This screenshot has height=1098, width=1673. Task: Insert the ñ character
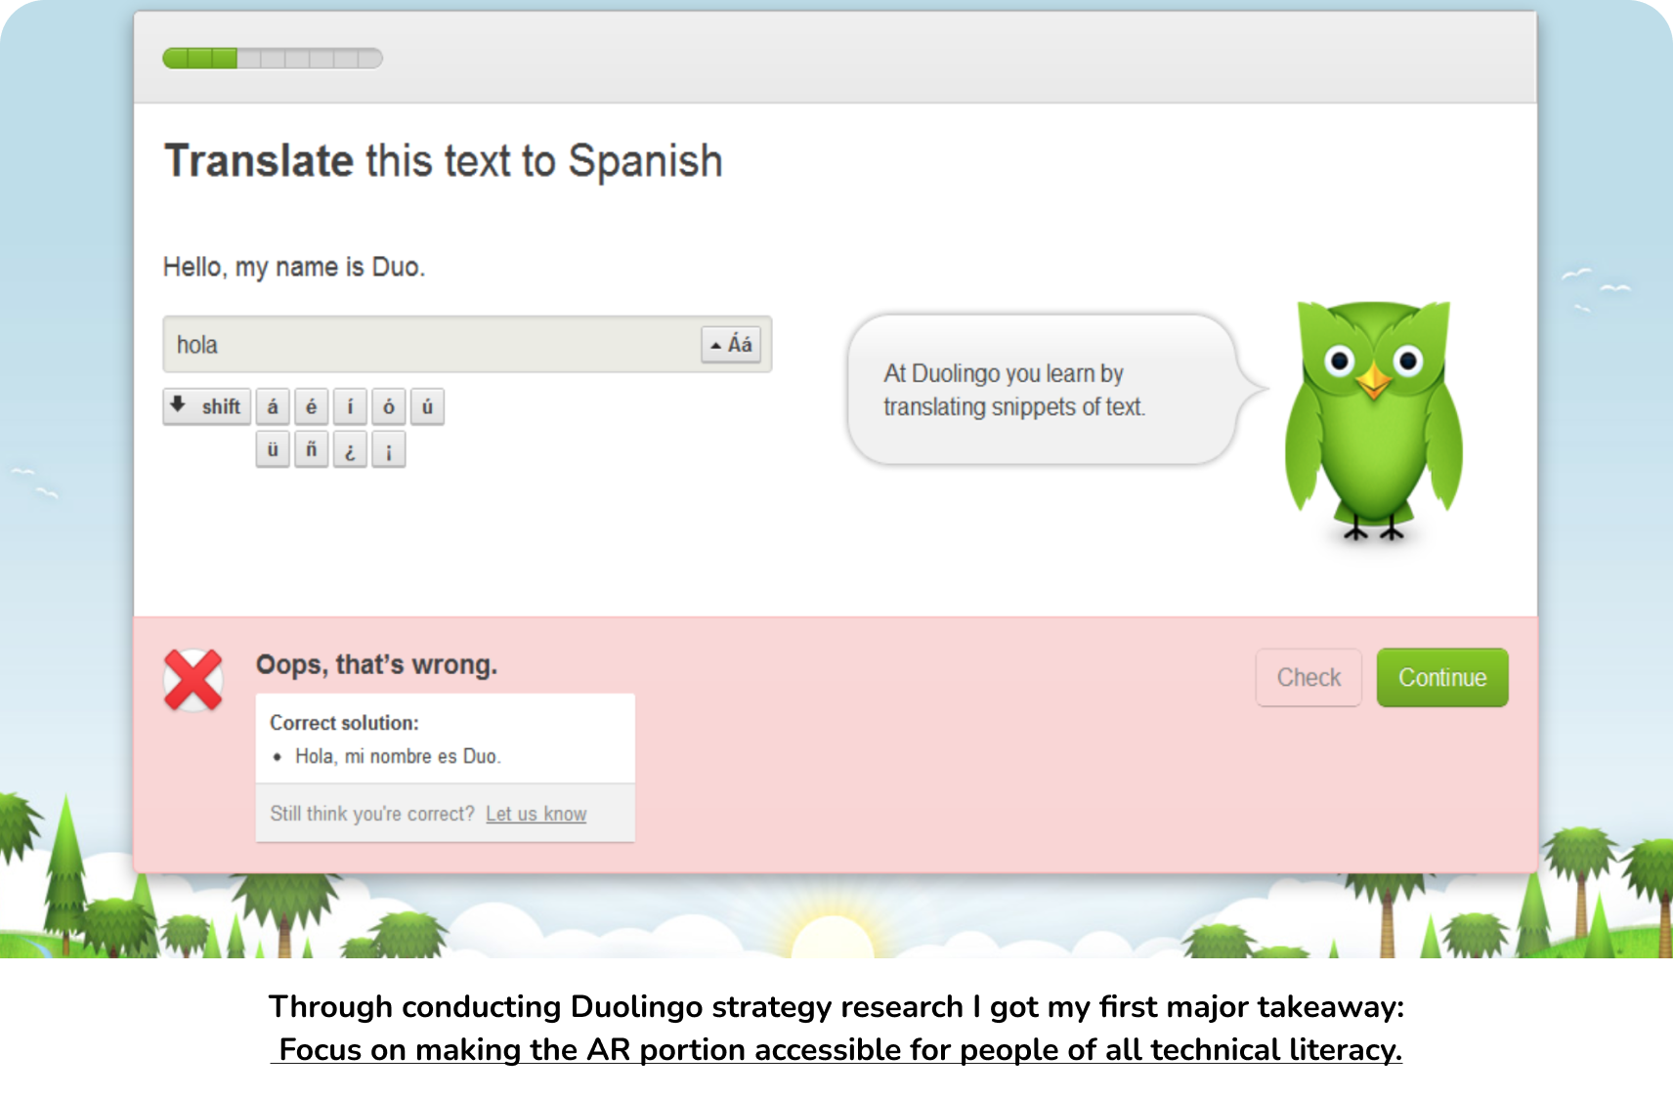[311, 449]
